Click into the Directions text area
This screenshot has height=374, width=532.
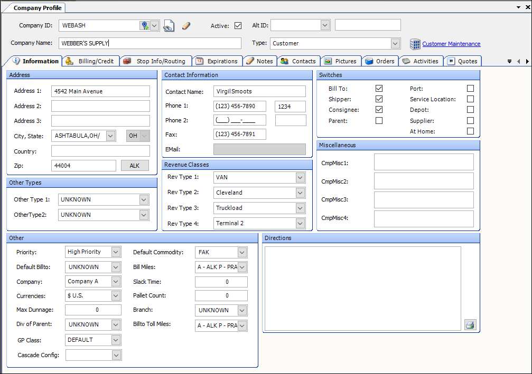click(x=362, y=288)
